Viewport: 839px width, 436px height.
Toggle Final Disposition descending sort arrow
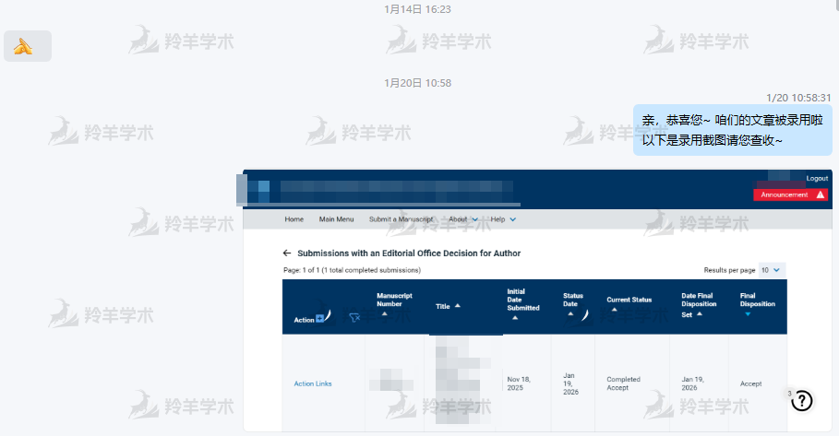[x=747, y=314]
